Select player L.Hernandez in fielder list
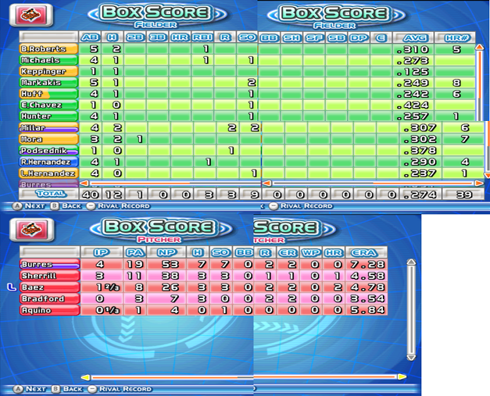The width and height of the screenshot is (490, 396). click(x=49, y=173)
